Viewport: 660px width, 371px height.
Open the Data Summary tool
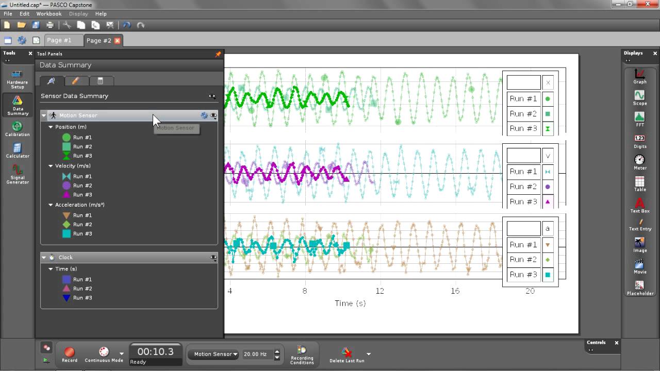(x=18, y=106)
